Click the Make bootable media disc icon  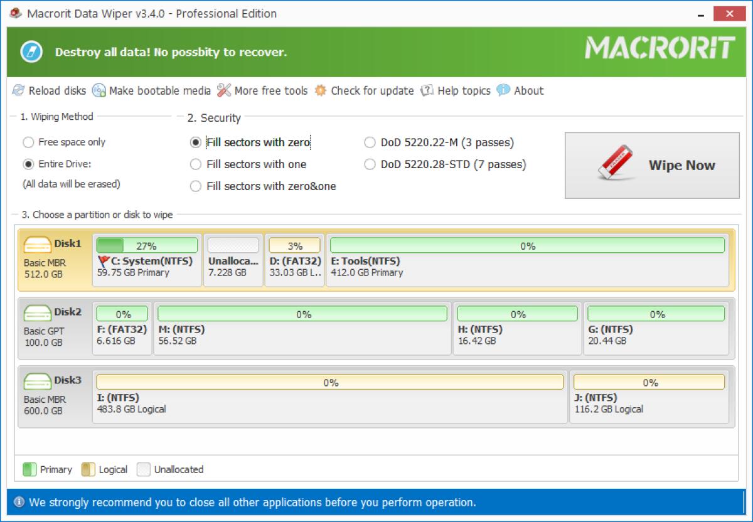pos(99,91)
